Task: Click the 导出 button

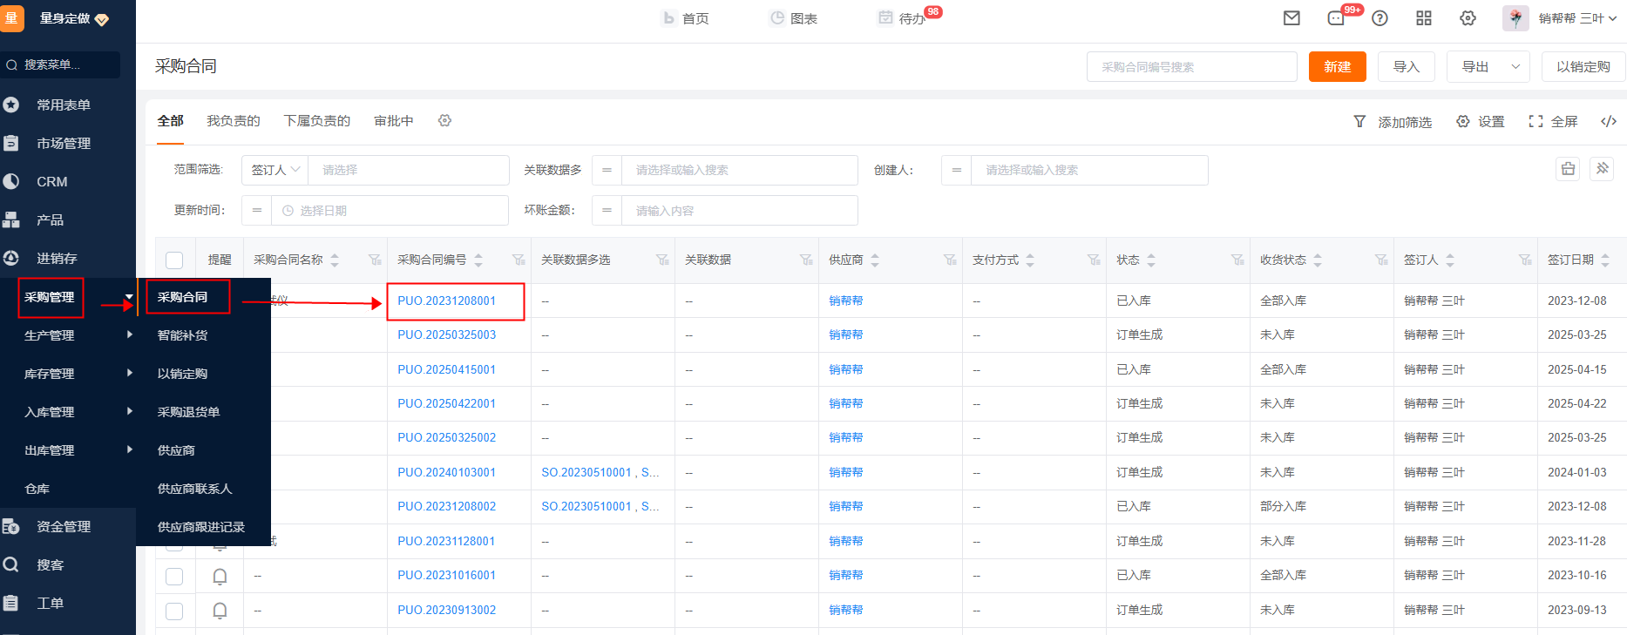Action: 1474,67
